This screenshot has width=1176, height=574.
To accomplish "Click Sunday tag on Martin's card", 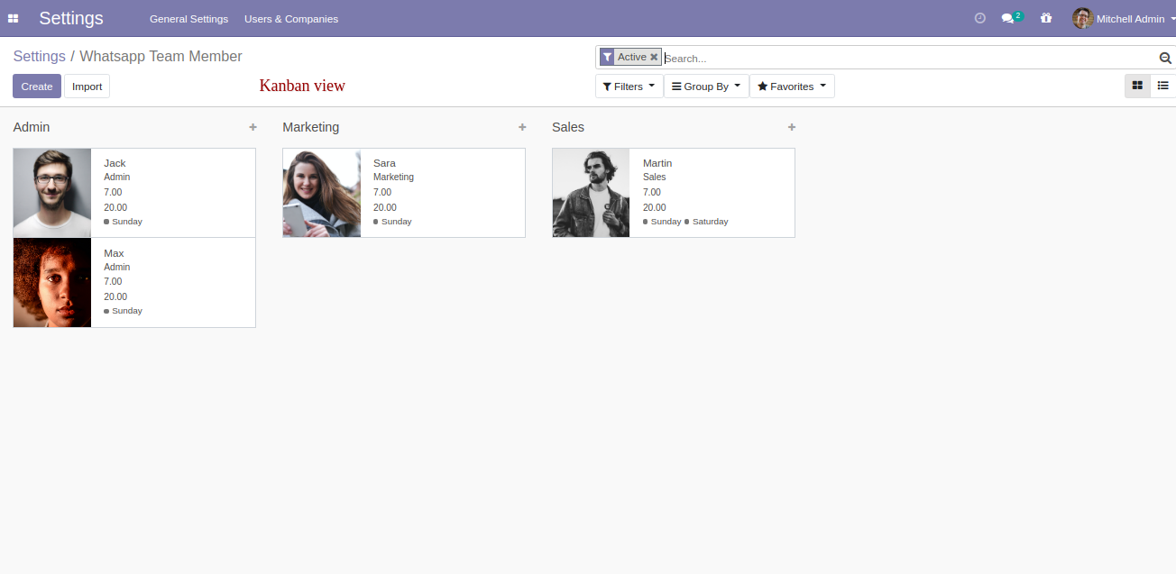I will (x=662, y=222).
